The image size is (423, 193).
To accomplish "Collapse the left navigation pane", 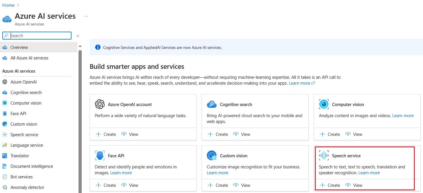I will [x=78, y=36].
